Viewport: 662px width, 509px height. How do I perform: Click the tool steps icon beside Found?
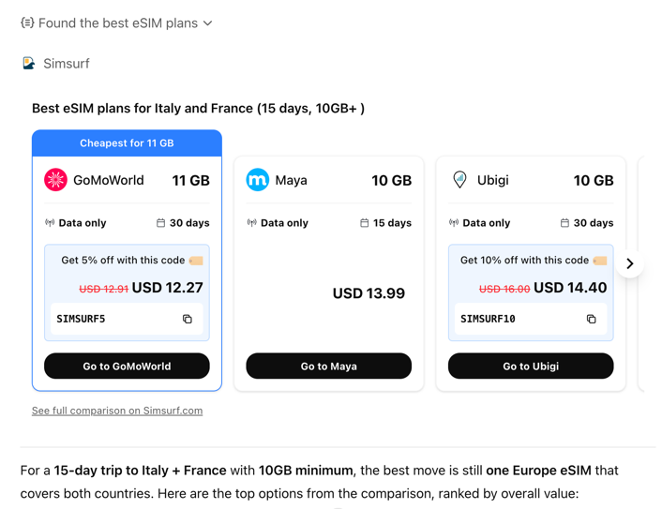[27, 22]
